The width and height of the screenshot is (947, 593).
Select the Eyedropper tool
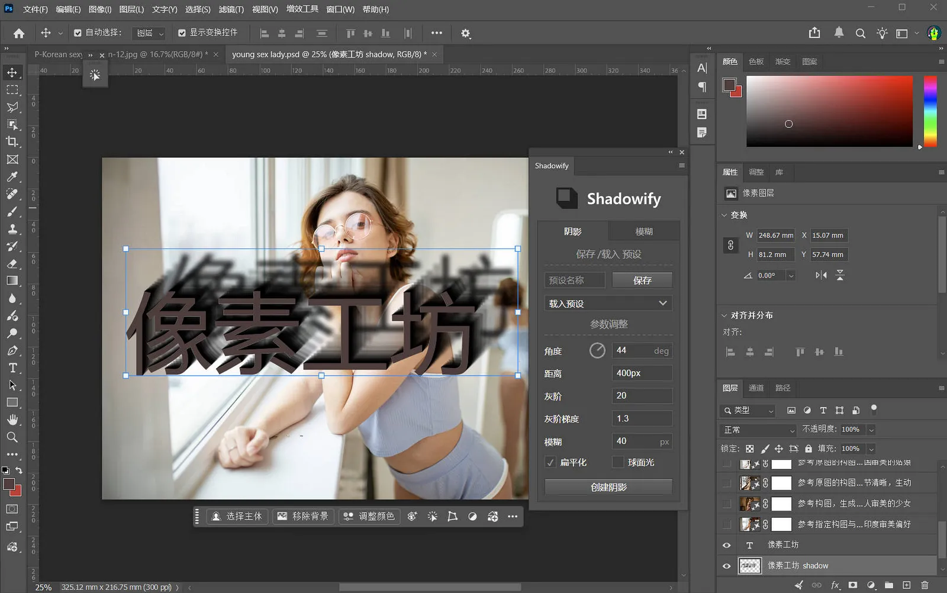pyautogui.click(x=12, y=176)
